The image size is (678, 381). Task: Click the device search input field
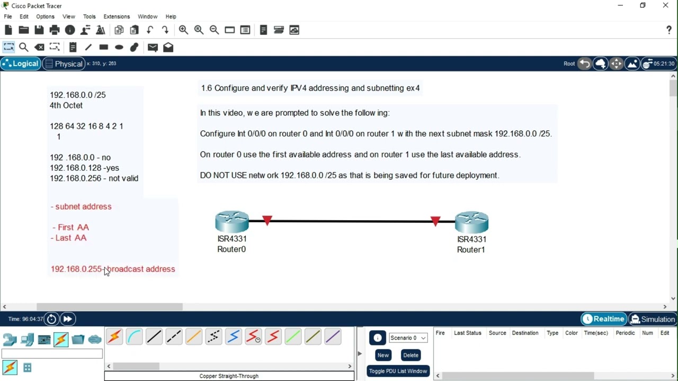click(x=52, y=354)
